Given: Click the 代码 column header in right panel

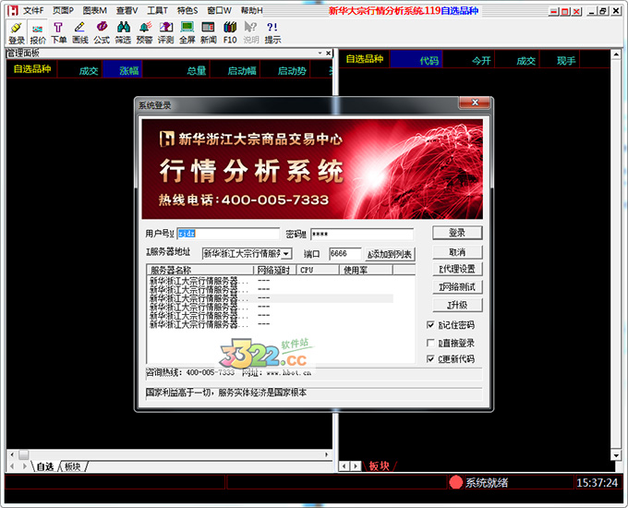Looking at the screenshot, I should (x=417, y=59).
